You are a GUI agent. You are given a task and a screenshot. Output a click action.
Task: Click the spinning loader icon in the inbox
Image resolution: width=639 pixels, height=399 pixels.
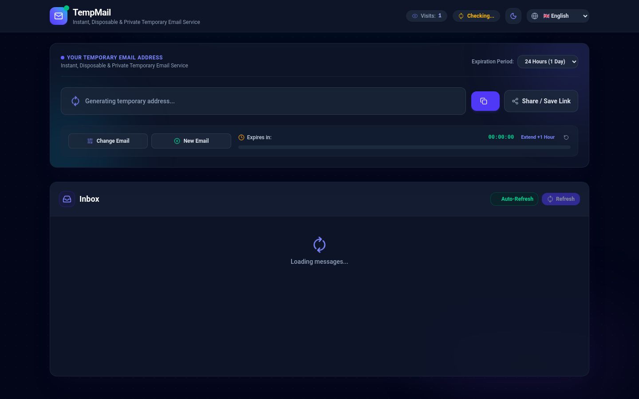[x=319, y=245]
